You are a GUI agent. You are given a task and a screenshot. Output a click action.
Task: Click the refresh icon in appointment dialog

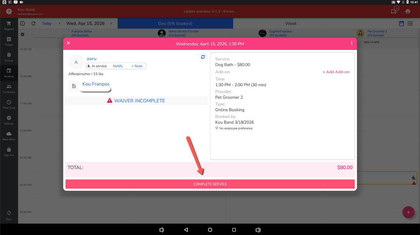point(203,57)
